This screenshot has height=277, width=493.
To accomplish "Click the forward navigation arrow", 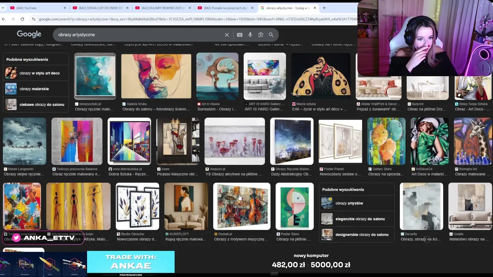I will (x=13, y=19).
